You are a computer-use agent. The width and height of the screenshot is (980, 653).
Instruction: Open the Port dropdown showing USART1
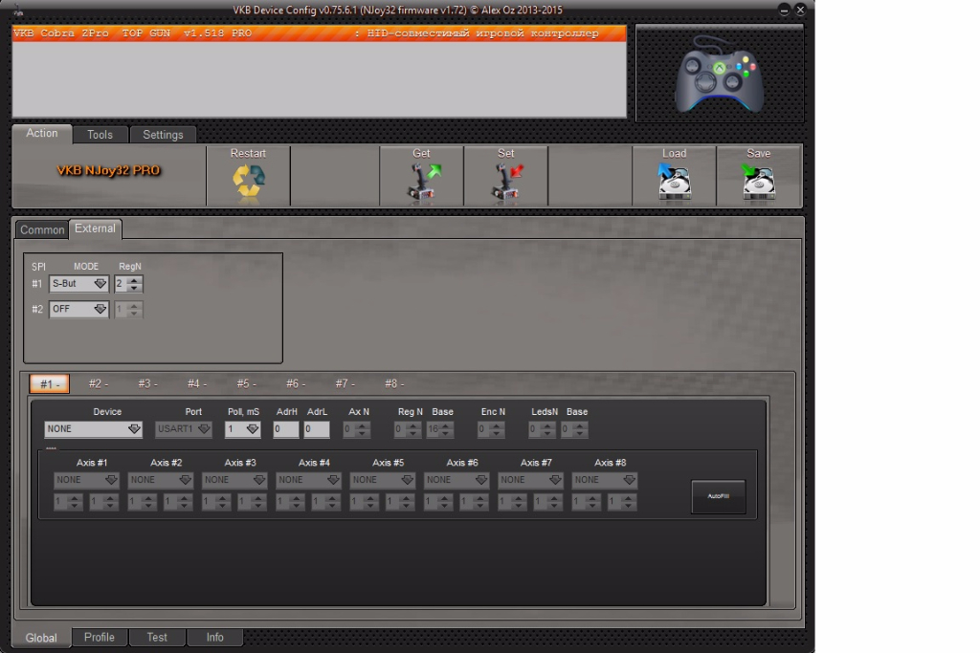coord(183,429)
